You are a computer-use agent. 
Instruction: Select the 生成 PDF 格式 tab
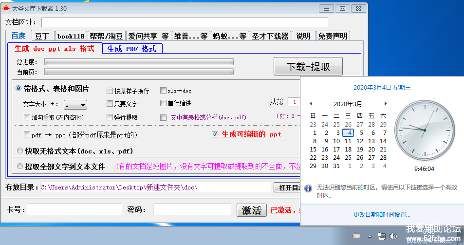click(x=132, y=49)
